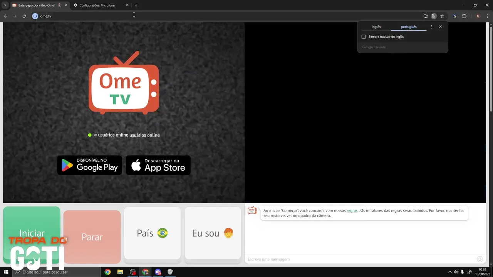This screenshot has width=493, height=277.
Task: Enable Sempre traduzir do inglês checkbox
Action: point(364,37)
